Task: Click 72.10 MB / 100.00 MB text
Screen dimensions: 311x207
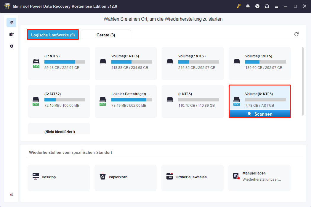Action: tap(62, 106)
